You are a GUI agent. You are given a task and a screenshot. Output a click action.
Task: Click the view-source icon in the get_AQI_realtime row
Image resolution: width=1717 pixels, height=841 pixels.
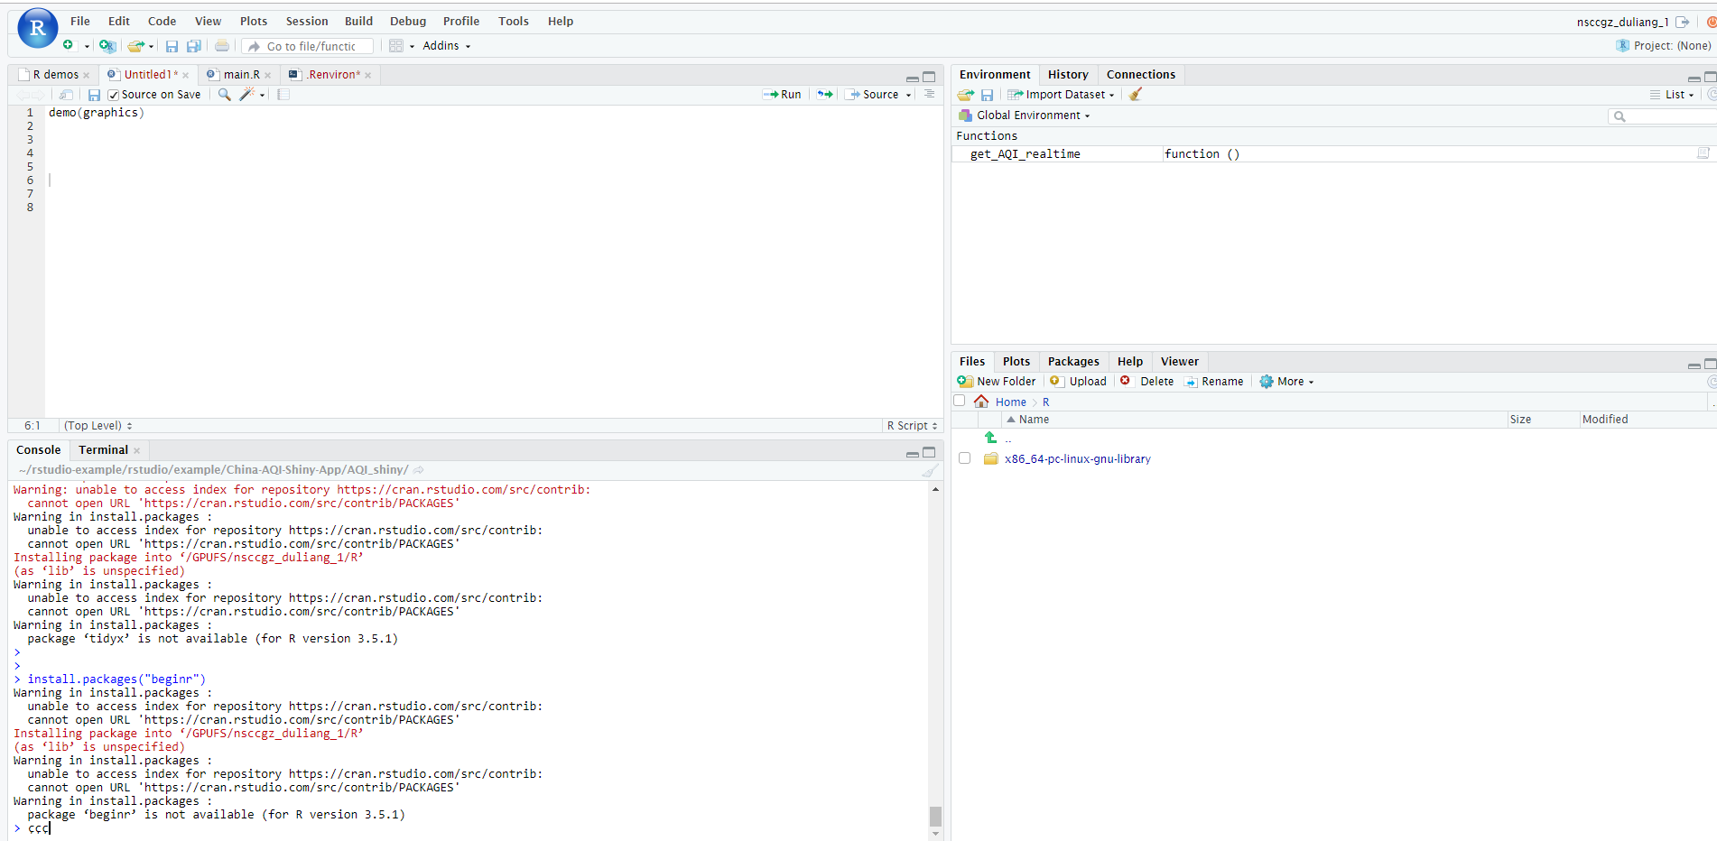coord(1703,154)
